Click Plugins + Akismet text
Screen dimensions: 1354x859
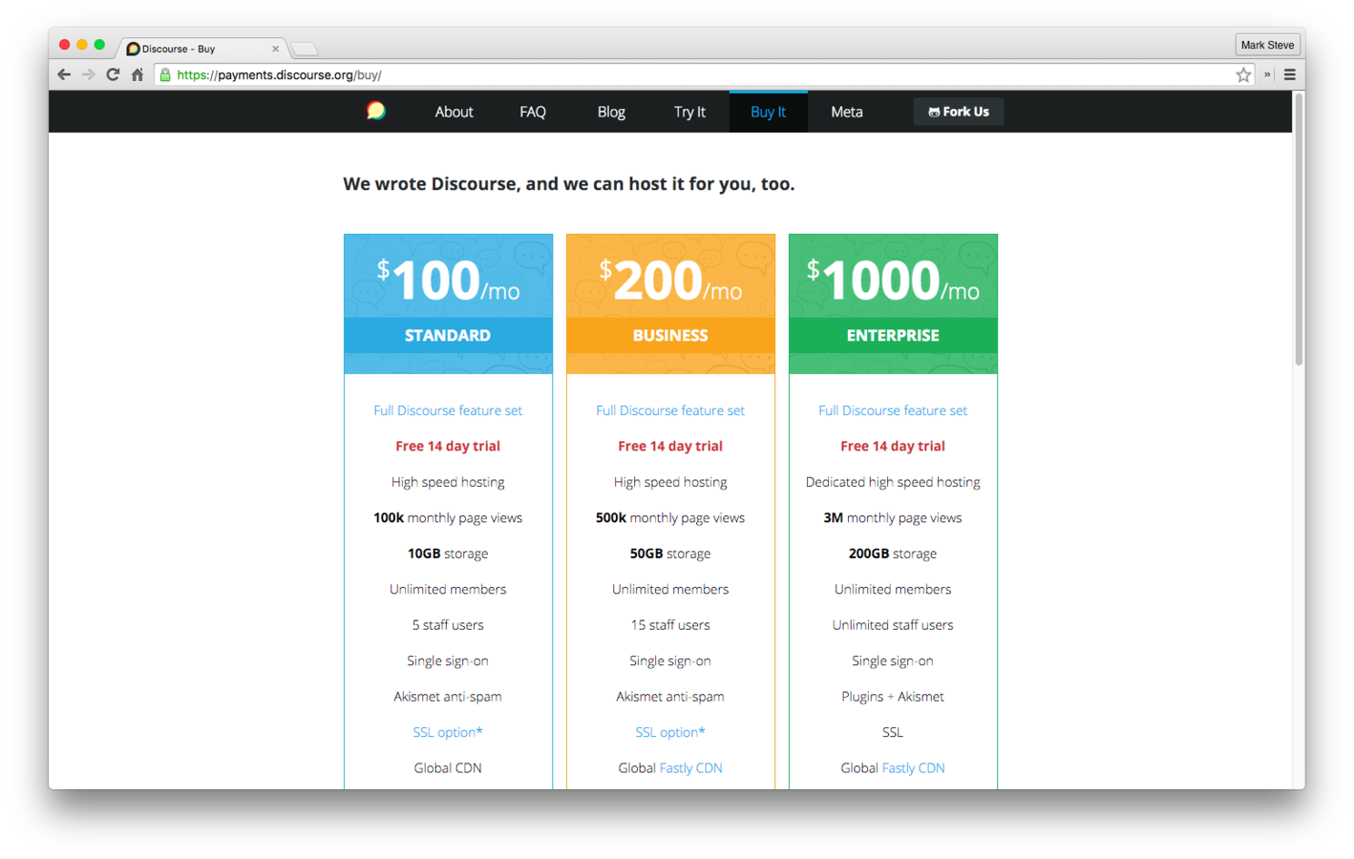click(893, 697)
